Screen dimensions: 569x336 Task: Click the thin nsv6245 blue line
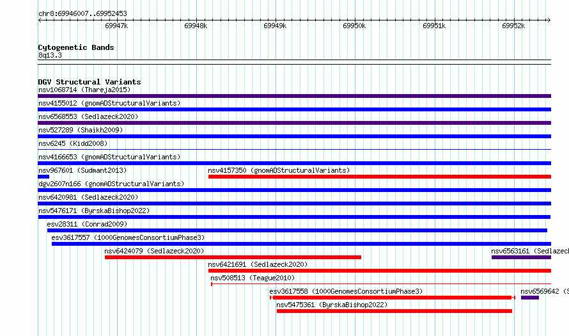tap(294, 149)
